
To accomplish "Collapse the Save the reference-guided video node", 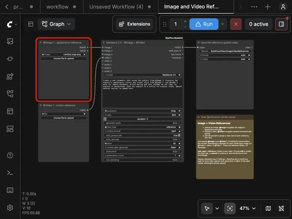I will [x=199, y=42].
